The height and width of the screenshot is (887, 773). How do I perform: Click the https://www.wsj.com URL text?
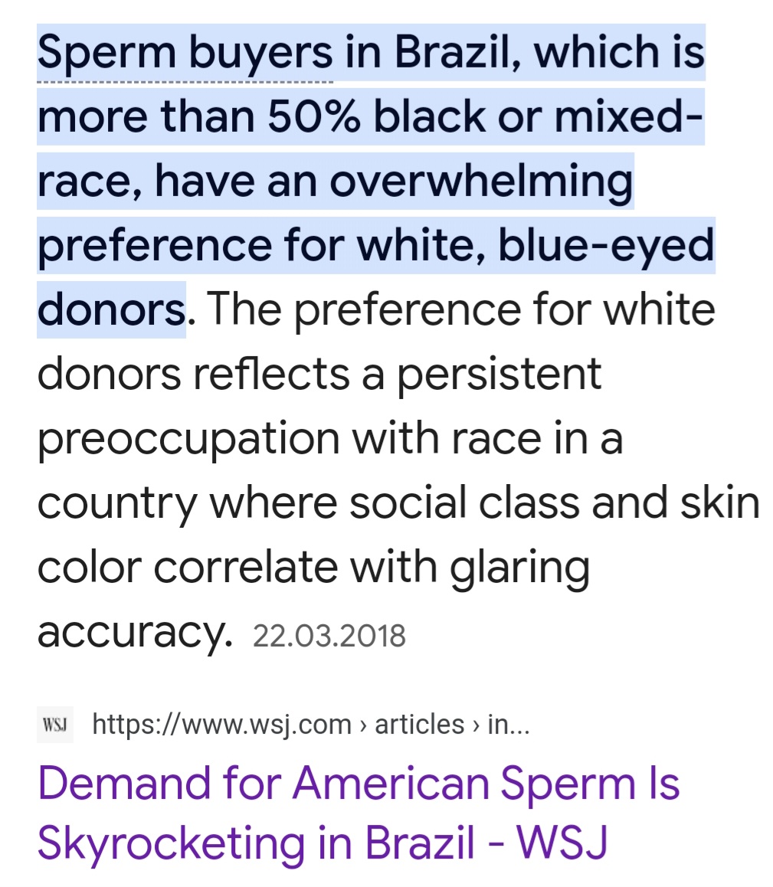221,724
